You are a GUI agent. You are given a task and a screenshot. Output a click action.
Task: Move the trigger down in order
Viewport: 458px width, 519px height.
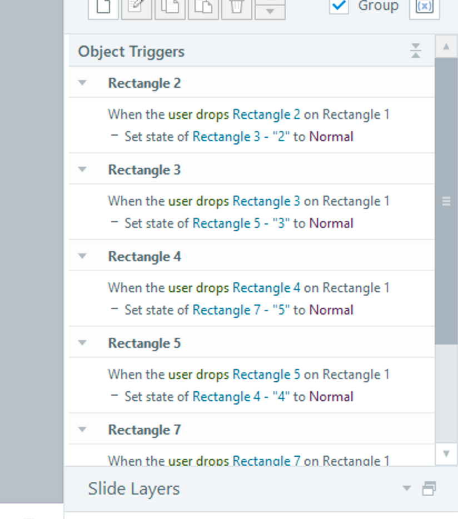pos(270,12)
